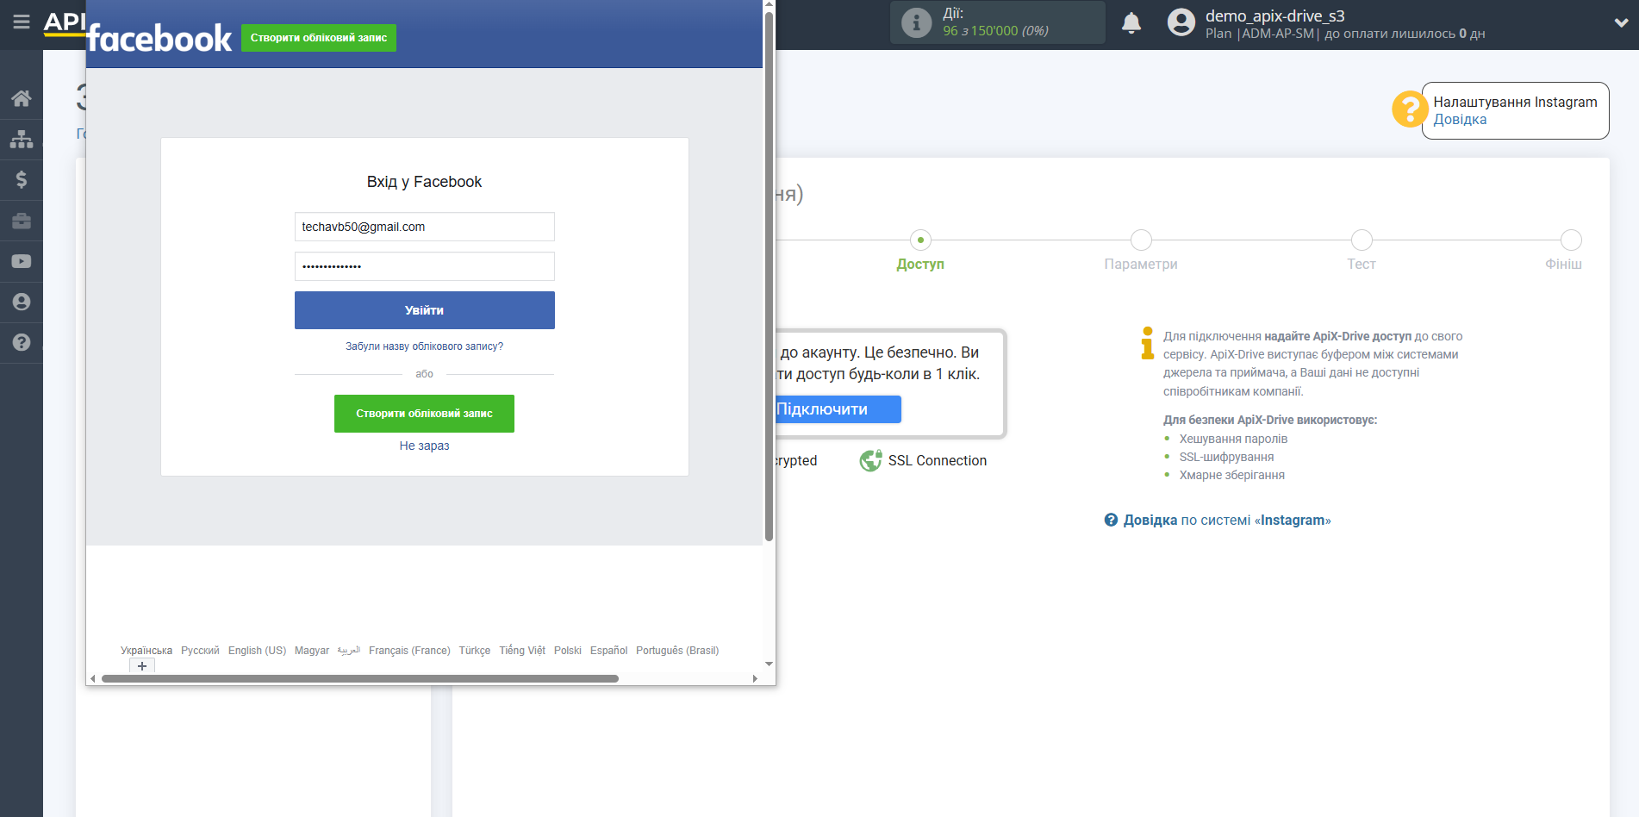1639x817 pixels.
Task: Click the Налаштування Instagram title text
Action: pos(1515,102)
